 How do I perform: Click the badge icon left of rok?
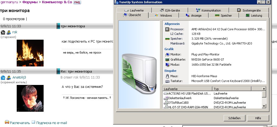pos(3,32)
